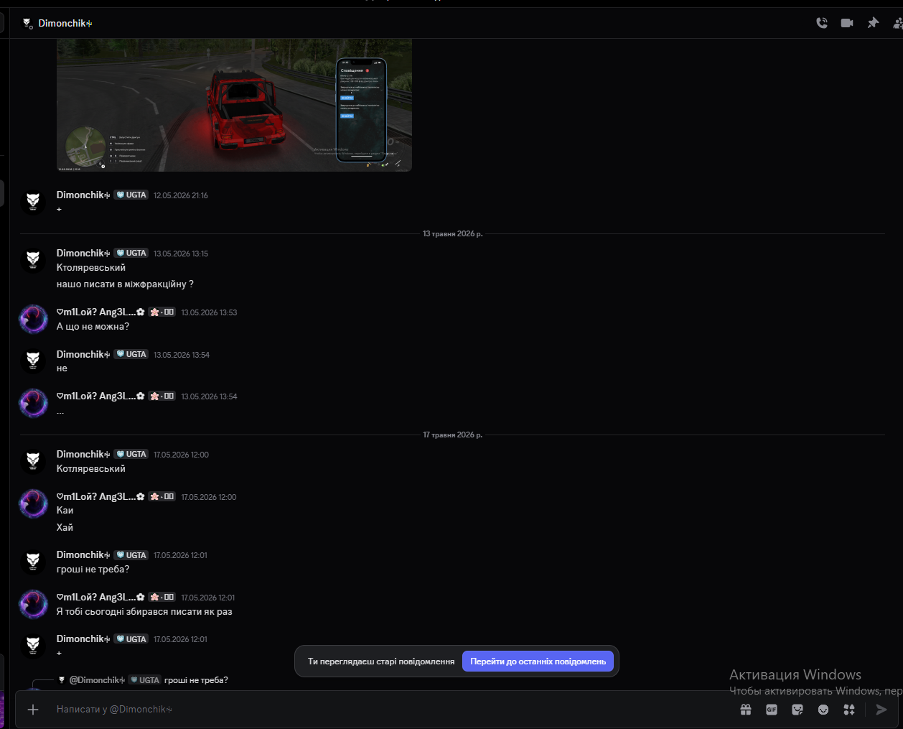This screenshot has height=729, width=903.
Task: Click the purple avatar on the '...' message
Action: (33, 403)
